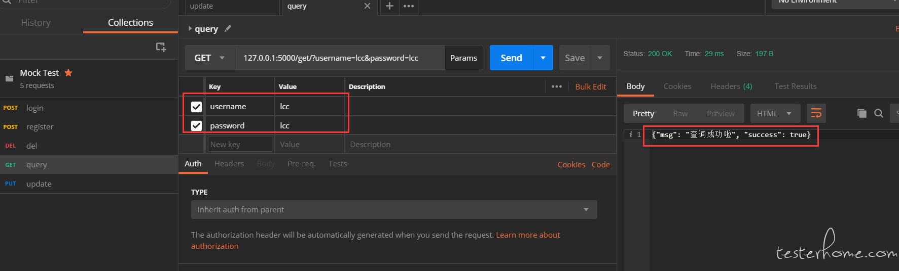This screenshot has width=899, height=271.
Task: Select the request Headers tab
Action: tap(229, 164)
